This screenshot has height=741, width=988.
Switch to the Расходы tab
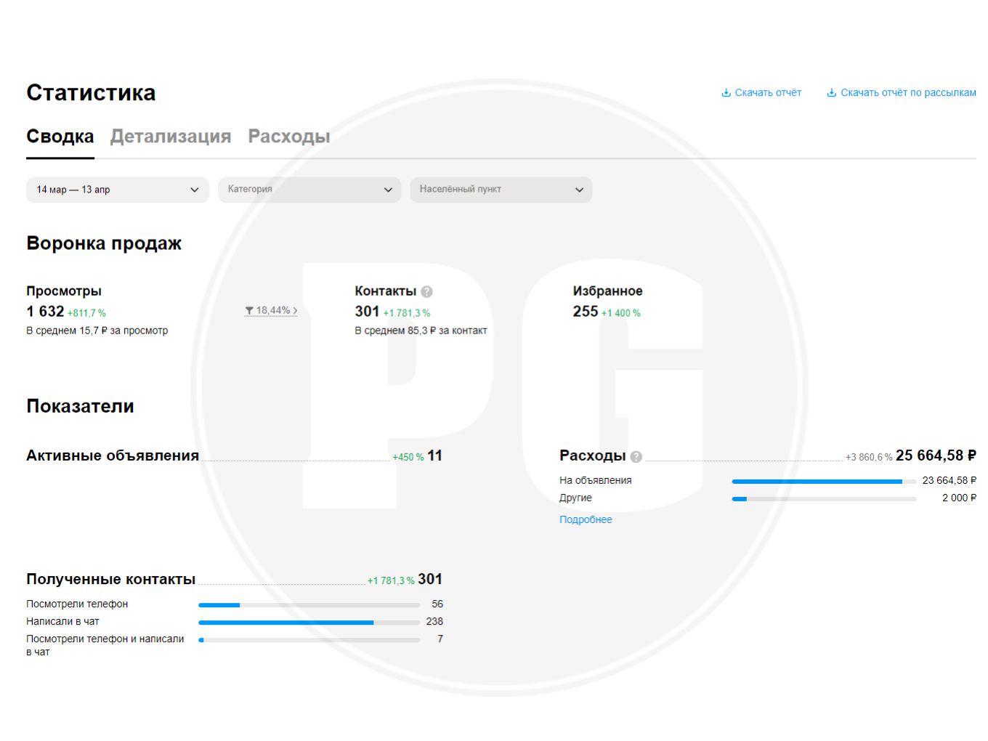point(289,137)
